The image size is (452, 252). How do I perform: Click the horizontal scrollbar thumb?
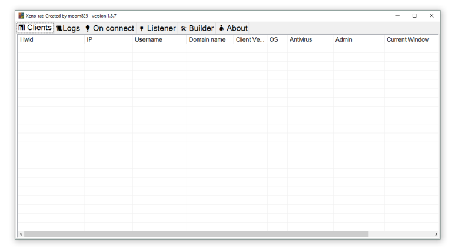[196, 234]
